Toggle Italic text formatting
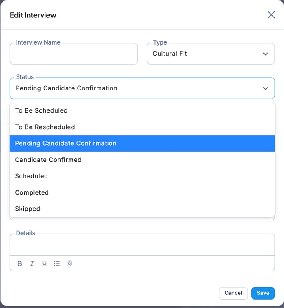284x308 pixels. (x=32, y=263)
